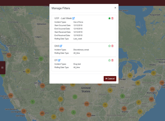Delete the DAS filter
165x121 pixels.
(112, 46)
